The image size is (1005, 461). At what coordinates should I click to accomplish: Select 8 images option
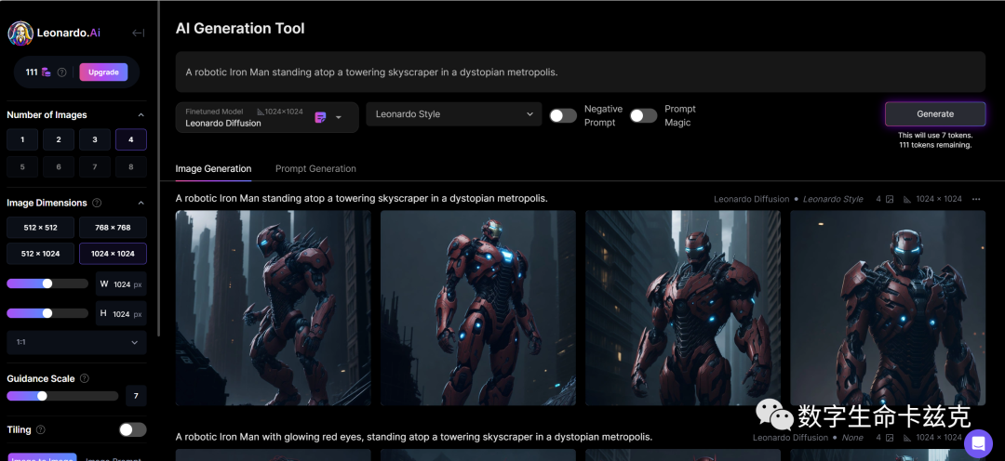131,167
